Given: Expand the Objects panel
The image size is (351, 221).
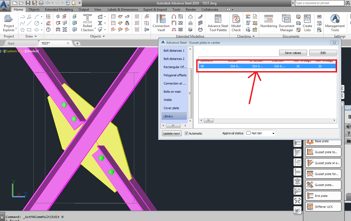Looking at the screenshot, I should 97,36.
